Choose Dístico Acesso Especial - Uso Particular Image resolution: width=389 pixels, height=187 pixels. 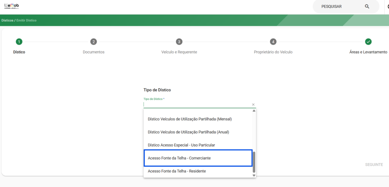(198, 145)
